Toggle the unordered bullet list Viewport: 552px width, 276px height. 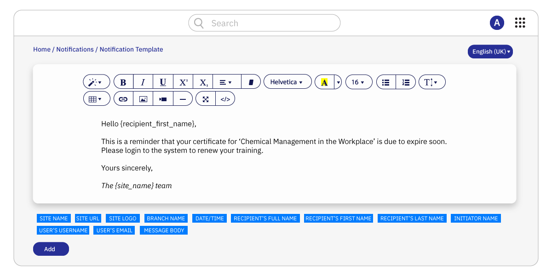point(385,81)
